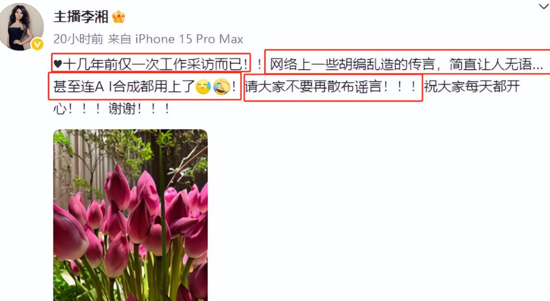
Task: Click the yellow V verification badge
Action: (37, 44)
